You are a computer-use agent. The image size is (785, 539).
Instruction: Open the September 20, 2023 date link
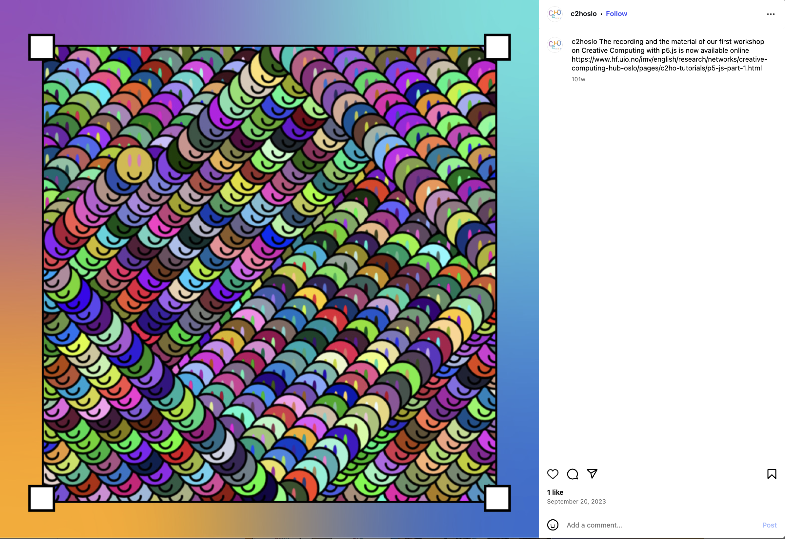[576, 502]
